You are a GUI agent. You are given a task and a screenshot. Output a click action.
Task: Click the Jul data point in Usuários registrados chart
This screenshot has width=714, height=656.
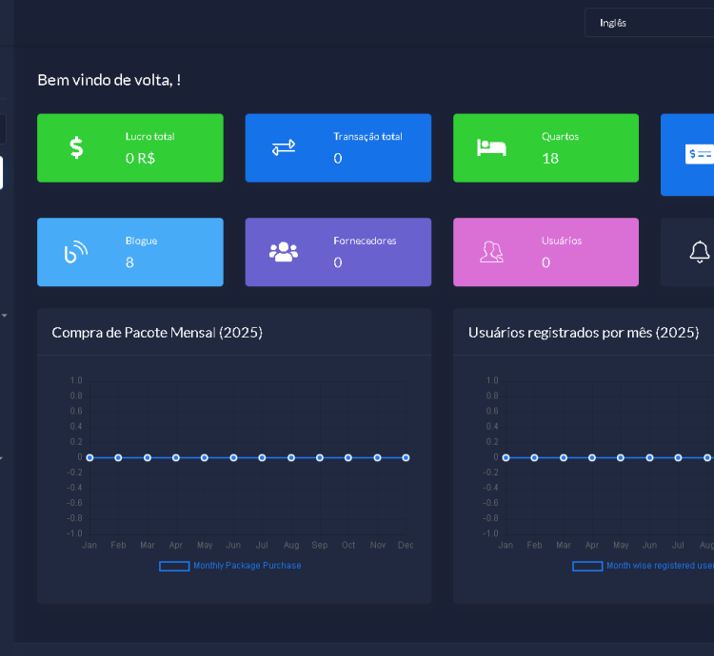[x=679, y=457]
